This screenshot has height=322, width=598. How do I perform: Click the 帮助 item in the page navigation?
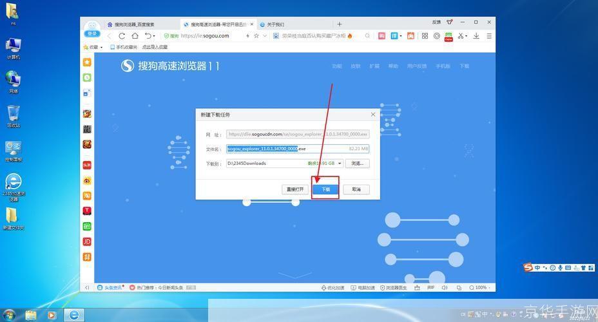[x=393, y=66]
